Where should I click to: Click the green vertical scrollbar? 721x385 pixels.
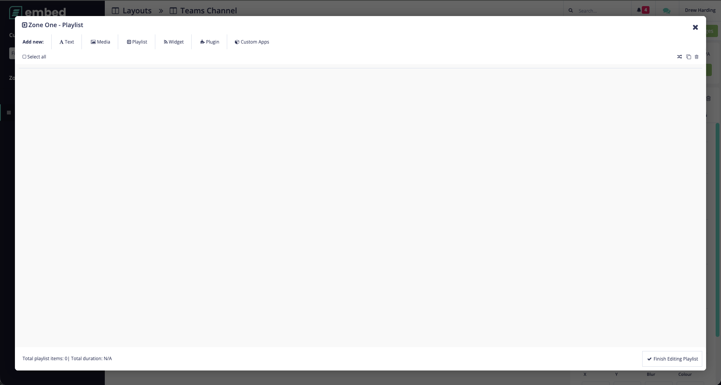718,229
